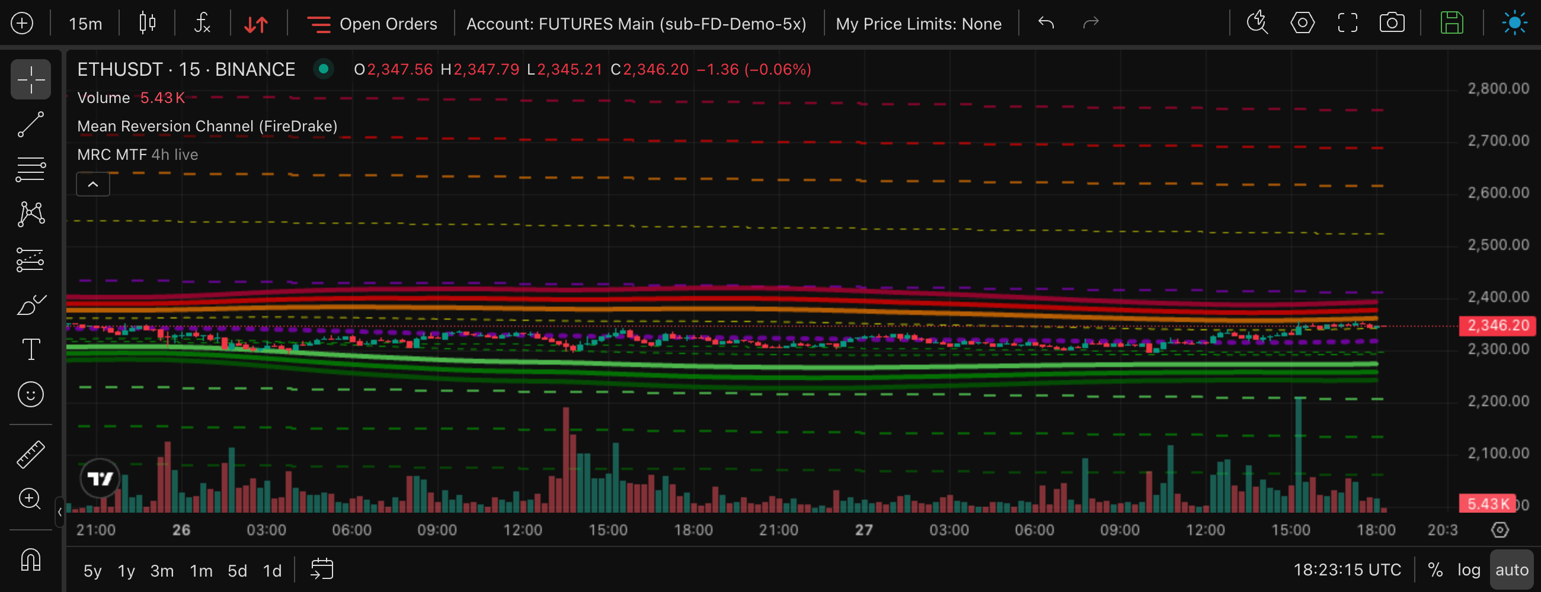
Task: Open the indicators fx menu
Action: point(202,23)
